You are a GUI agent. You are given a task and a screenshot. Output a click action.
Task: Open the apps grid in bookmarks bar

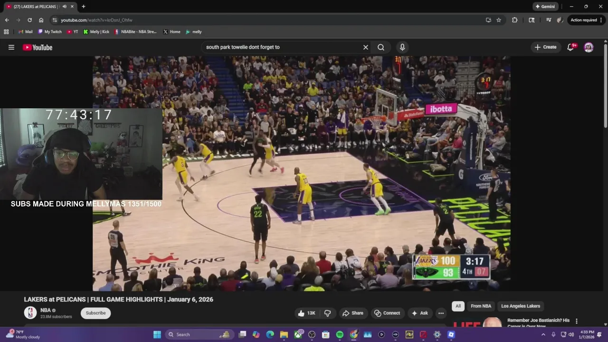pos(6,32)
